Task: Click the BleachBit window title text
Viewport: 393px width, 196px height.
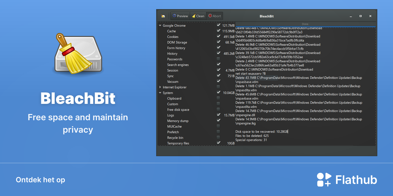Action: (x=267, y=16)
